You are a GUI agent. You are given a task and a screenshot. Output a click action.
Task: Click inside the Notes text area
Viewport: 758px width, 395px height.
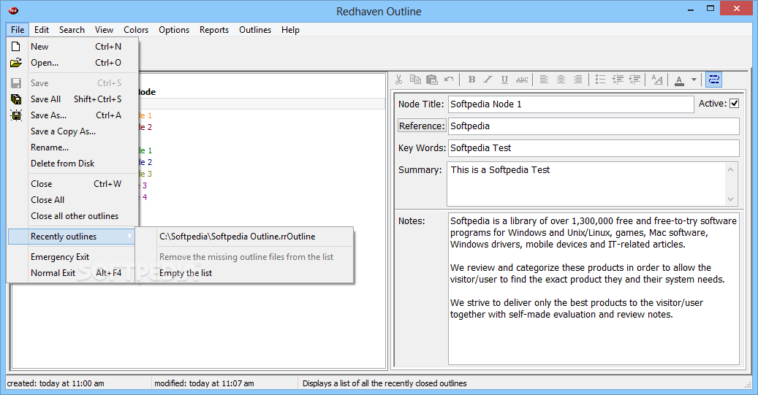pos(594,288)
